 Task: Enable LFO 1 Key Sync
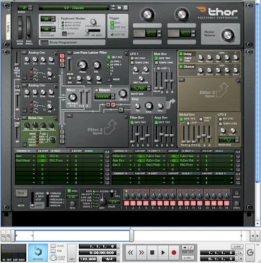point(132,59)
